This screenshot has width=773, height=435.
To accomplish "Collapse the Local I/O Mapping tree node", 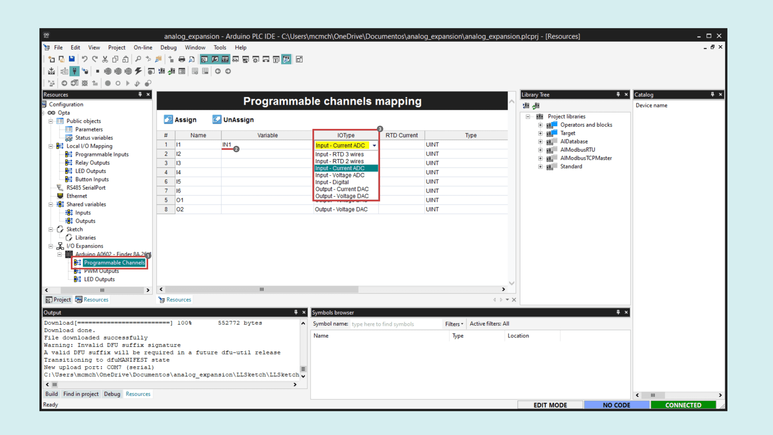I will coord(51,146).
